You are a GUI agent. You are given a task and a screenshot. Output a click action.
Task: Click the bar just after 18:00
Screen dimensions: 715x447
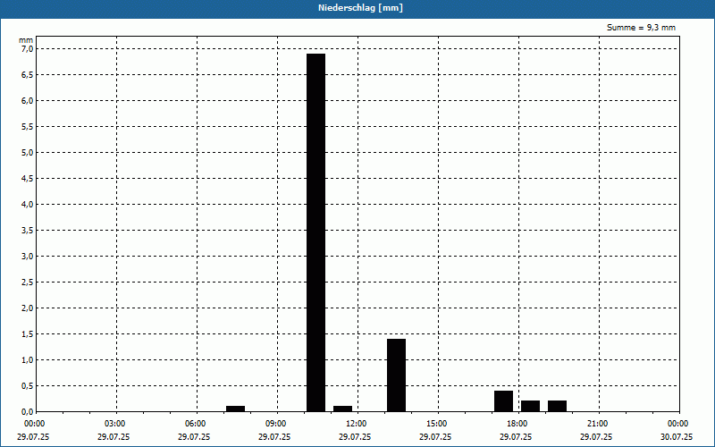tap(530, 406)
